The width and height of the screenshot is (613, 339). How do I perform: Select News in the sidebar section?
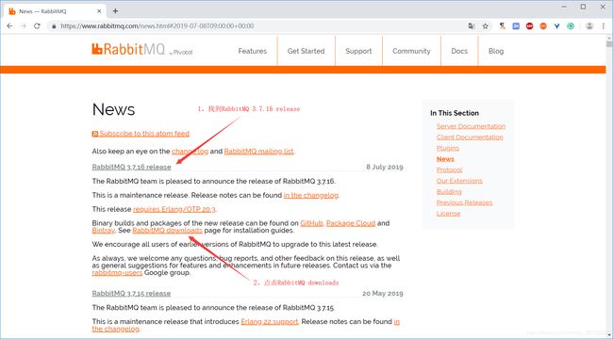445,159
